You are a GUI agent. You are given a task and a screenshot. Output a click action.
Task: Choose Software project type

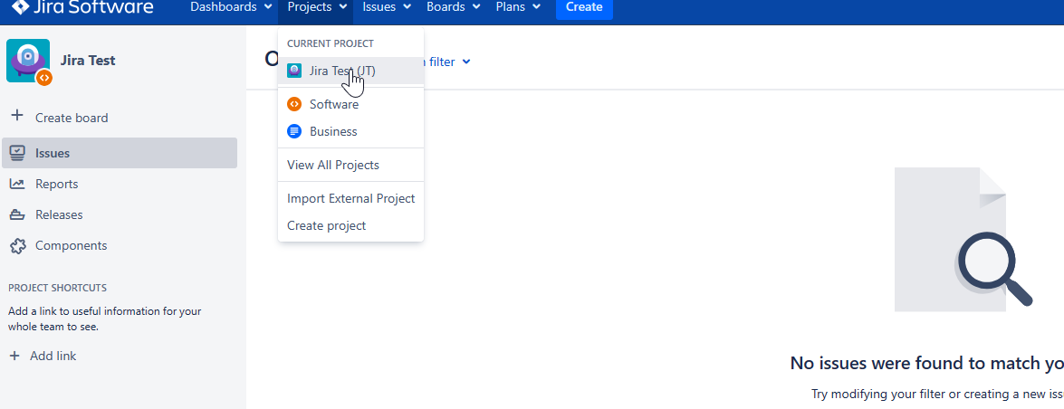[x=350, y=104]
